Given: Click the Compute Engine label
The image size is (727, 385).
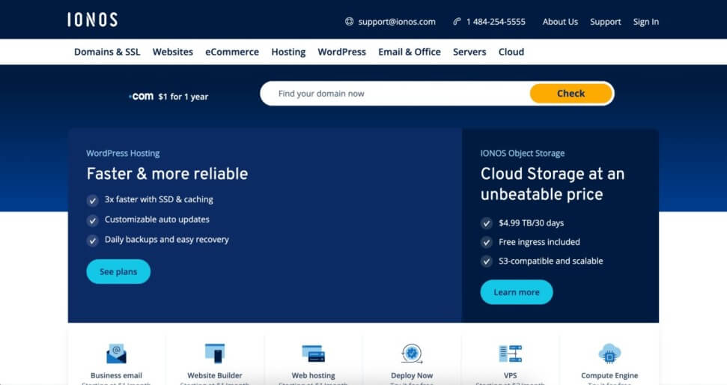Looking at the screenshot, I should [609, 375].
